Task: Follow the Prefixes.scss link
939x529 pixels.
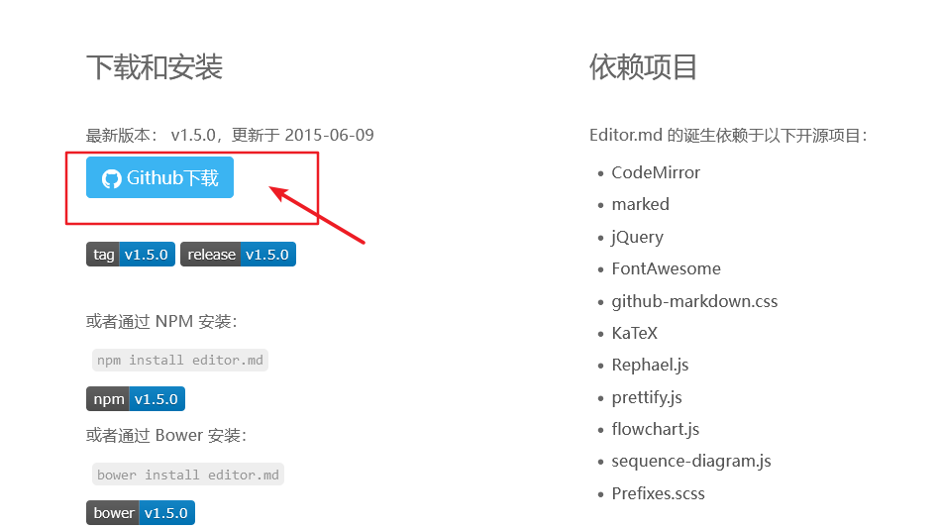Action: 658,493
